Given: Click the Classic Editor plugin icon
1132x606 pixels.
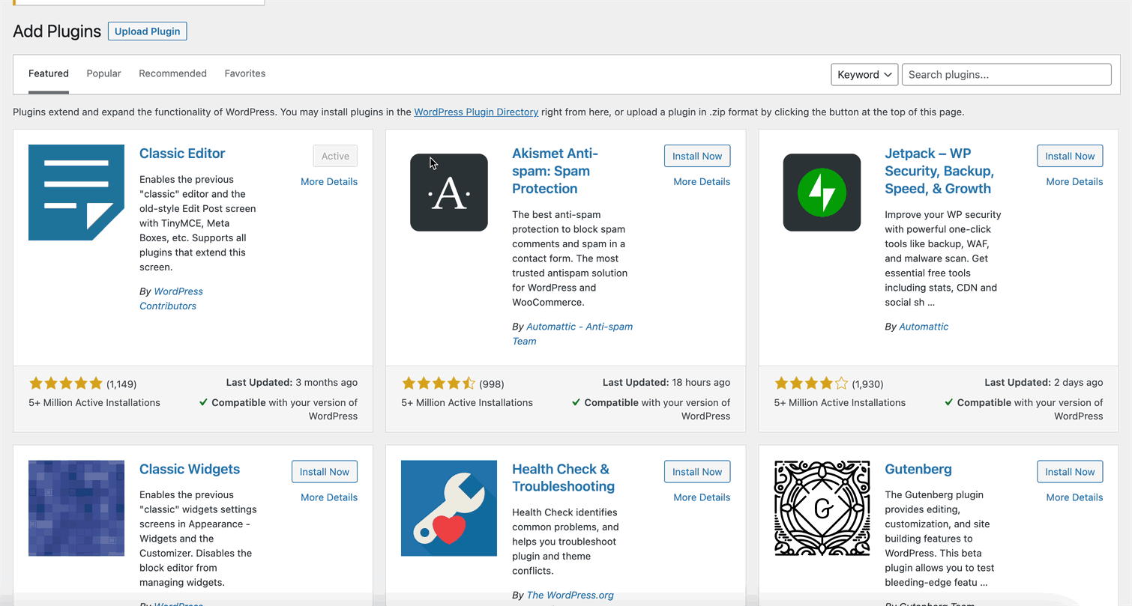Looking at the screenshot, I should [x=76, y=193].
